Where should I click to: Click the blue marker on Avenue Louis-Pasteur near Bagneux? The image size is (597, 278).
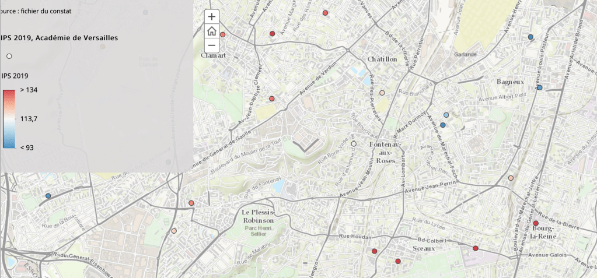[x=539, y=87]
